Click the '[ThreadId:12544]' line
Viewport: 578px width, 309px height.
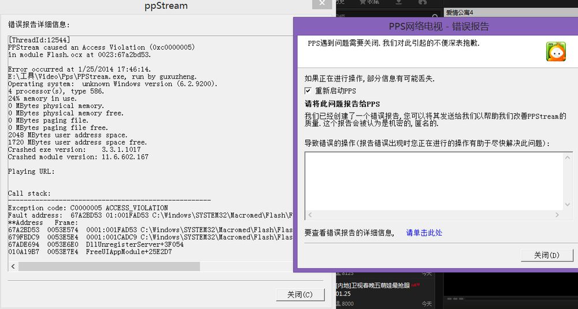(39, 40)
